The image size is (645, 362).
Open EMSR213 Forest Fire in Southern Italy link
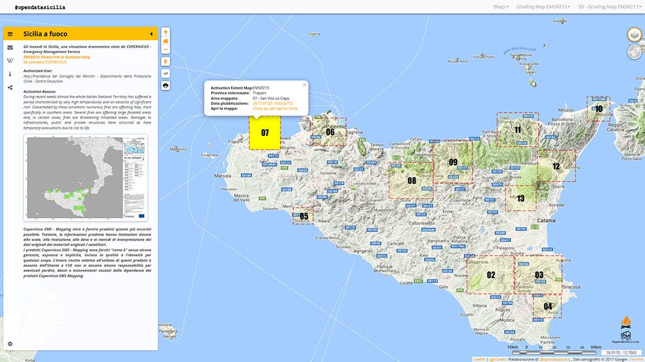click(x=57, y=57)
